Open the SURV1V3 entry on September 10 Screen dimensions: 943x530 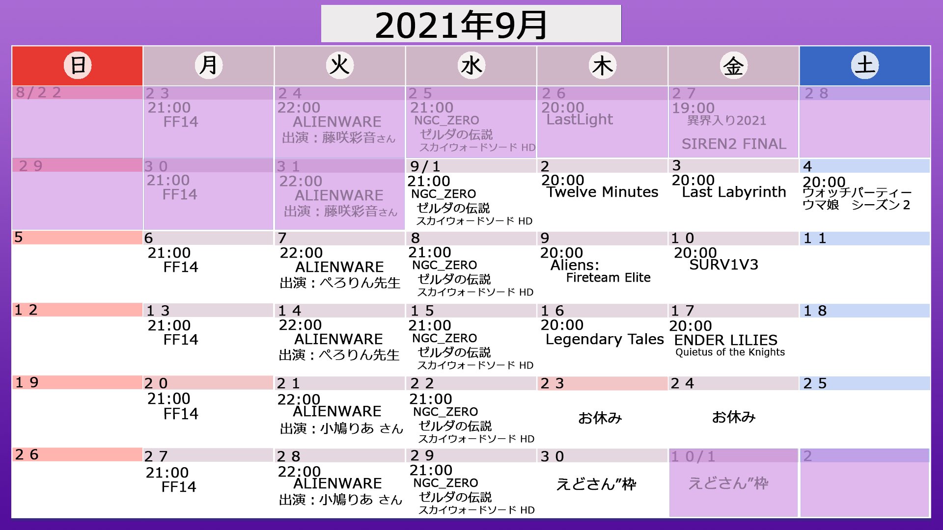(x=723, y=265)
